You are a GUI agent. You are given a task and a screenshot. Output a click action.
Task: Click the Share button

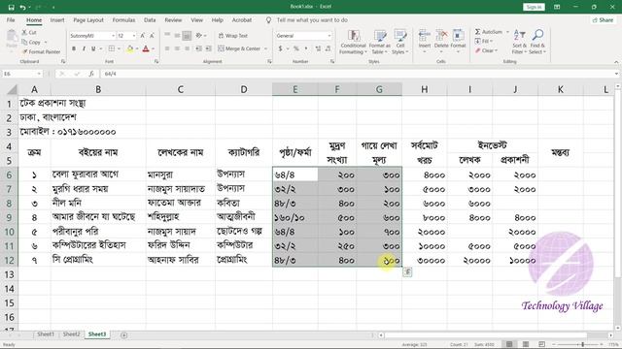pyautogui.click(x=603, y=20)
